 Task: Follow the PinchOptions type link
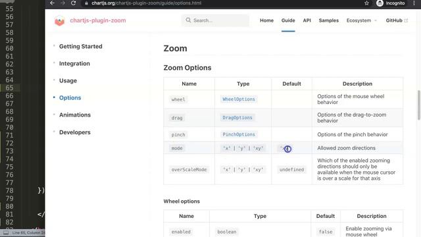(x=239, y=134)
